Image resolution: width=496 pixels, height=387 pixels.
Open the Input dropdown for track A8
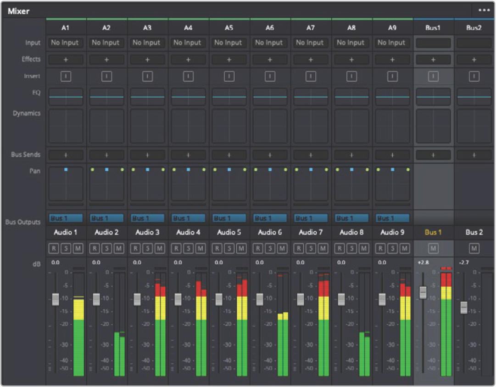click(351, 43)
